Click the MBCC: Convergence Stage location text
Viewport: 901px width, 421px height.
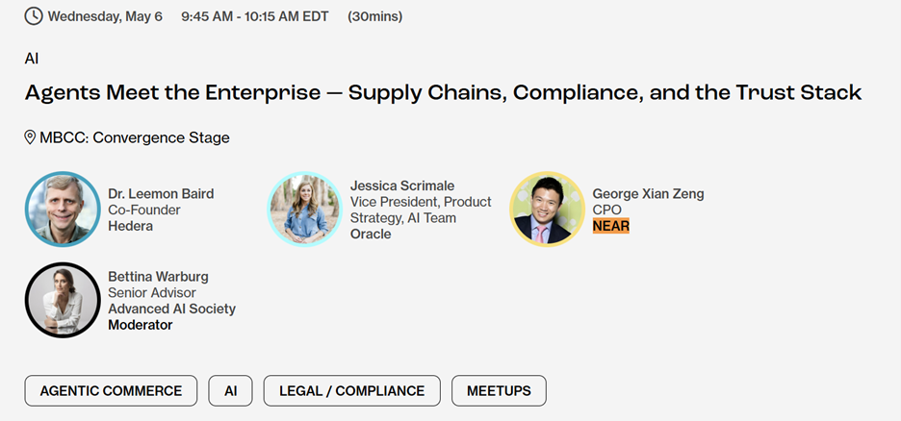coord(135,137)
